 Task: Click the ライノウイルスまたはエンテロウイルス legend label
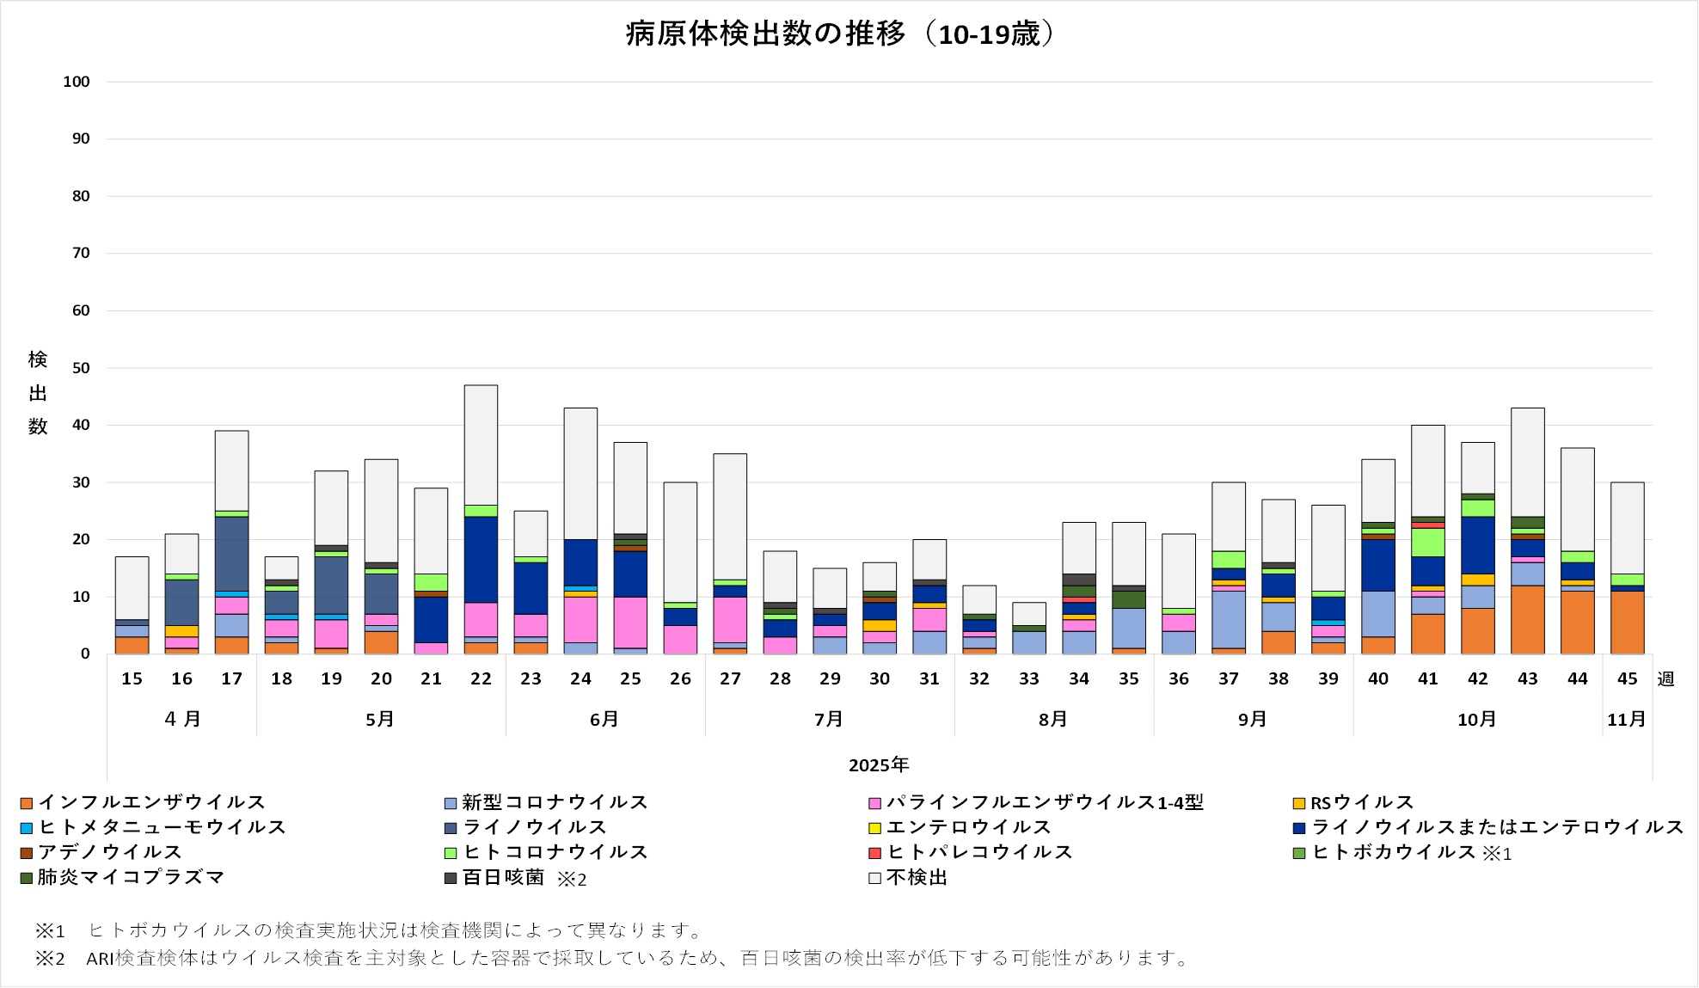1497,828
